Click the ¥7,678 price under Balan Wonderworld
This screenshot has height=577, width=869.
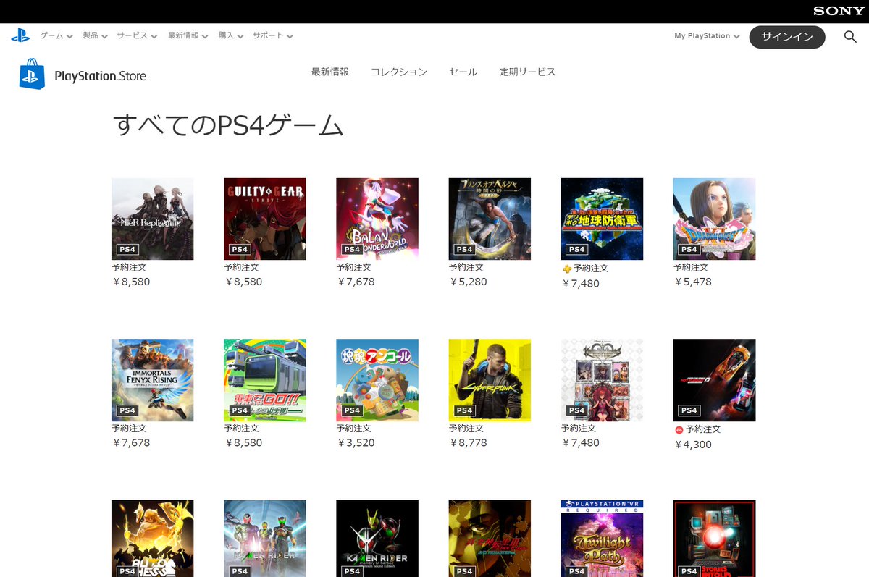pos(356,282)
